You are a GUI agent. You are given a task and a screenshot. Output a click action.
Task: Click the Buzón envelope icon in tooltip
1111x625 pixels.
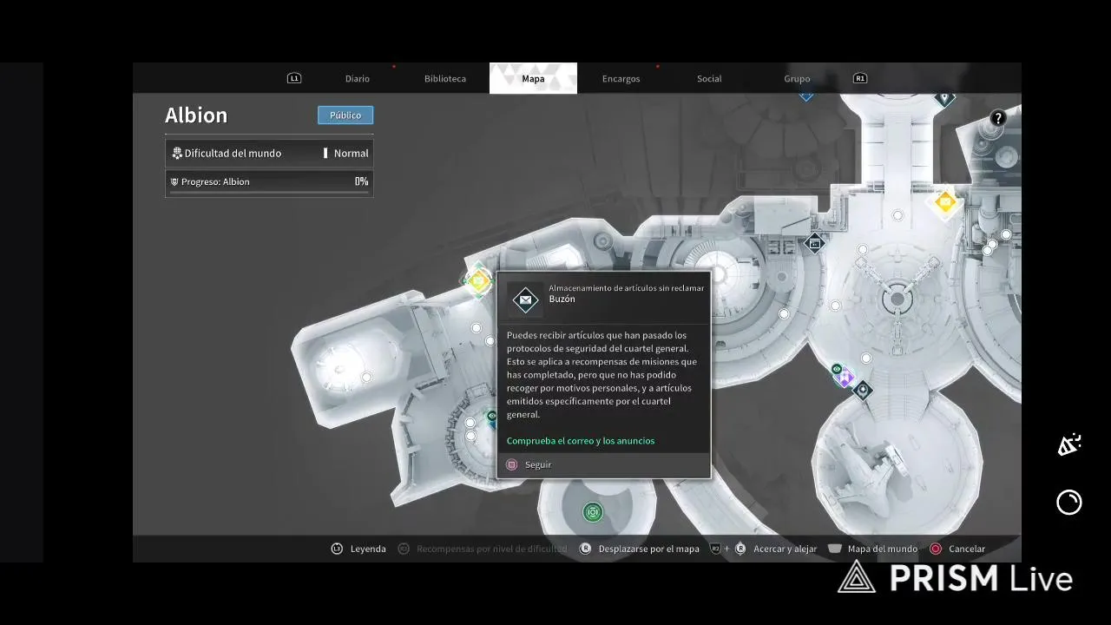[x=525, y=299]
